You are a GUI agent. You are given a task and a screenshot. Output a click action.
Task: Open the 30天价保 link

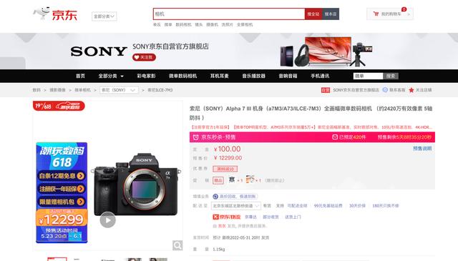pyautogui.click(x=357, y=206)
